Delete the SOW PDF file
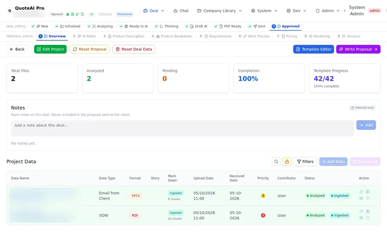This screenshot has height=242, width=387. click(x=368, y=218)
